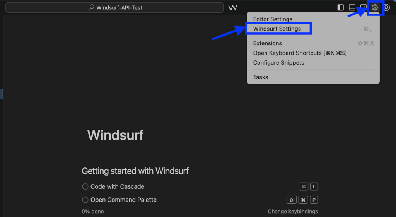
Task: Click the 0% done progress text
Action: point(93,212)
